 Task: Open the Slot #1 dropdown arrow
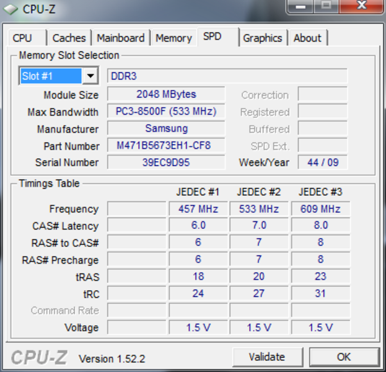(x=90, y=76)
